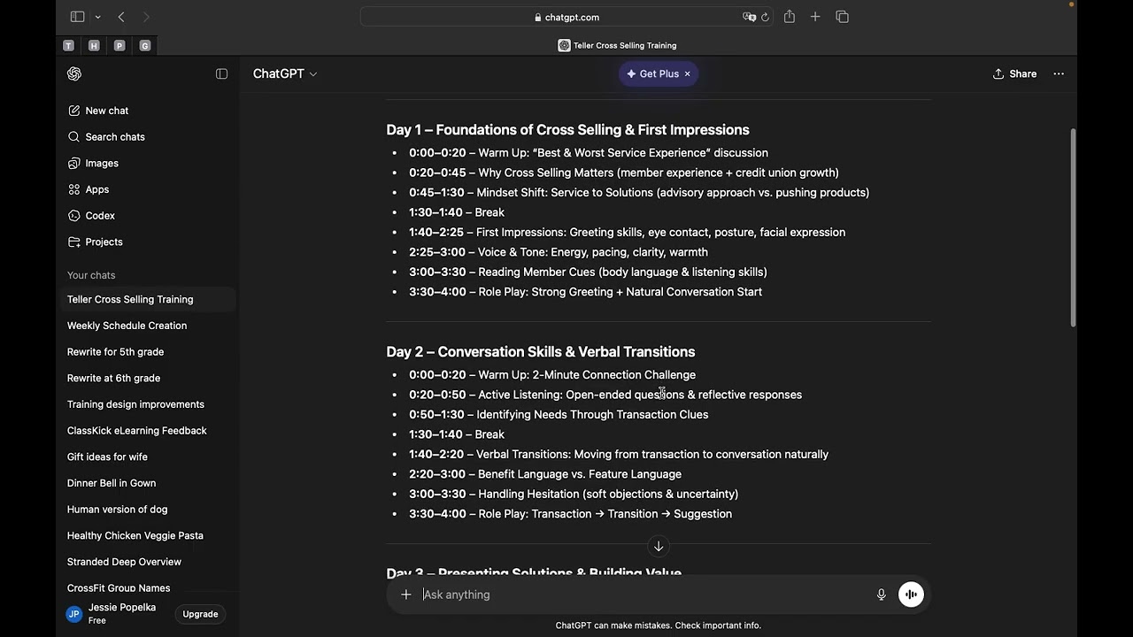1133x637 pixels.
Task: Open Images in sidebar
Action: [x=92, y=164]
